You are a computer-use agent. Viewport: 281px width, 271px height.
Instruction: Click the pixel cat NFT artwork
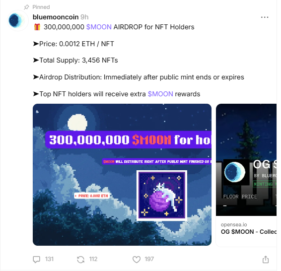pyautogui.click(x=162, y=195)
